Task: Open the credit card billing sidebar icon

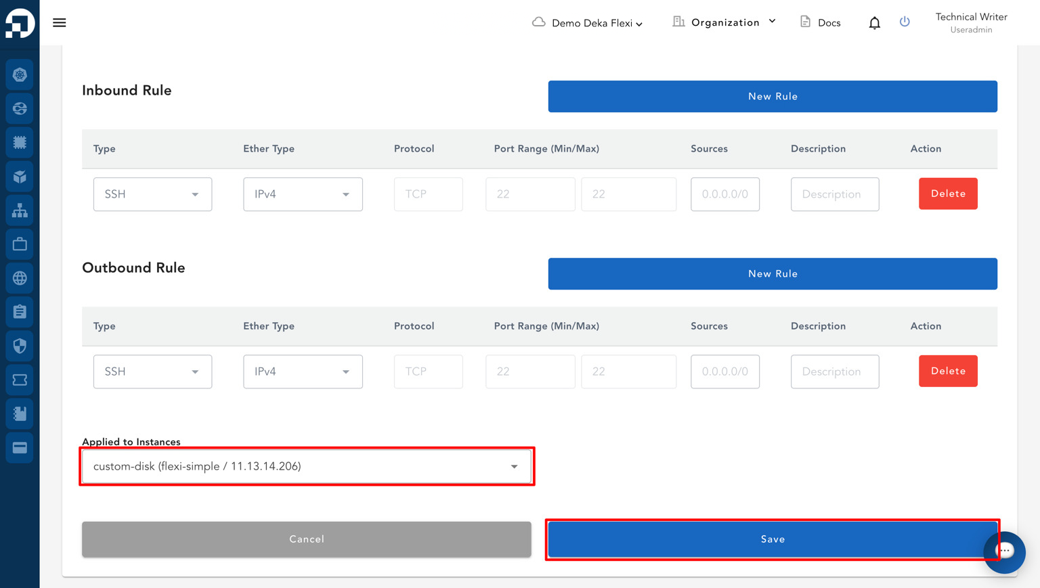Action: pyautogui.click(x=20, y=448)
